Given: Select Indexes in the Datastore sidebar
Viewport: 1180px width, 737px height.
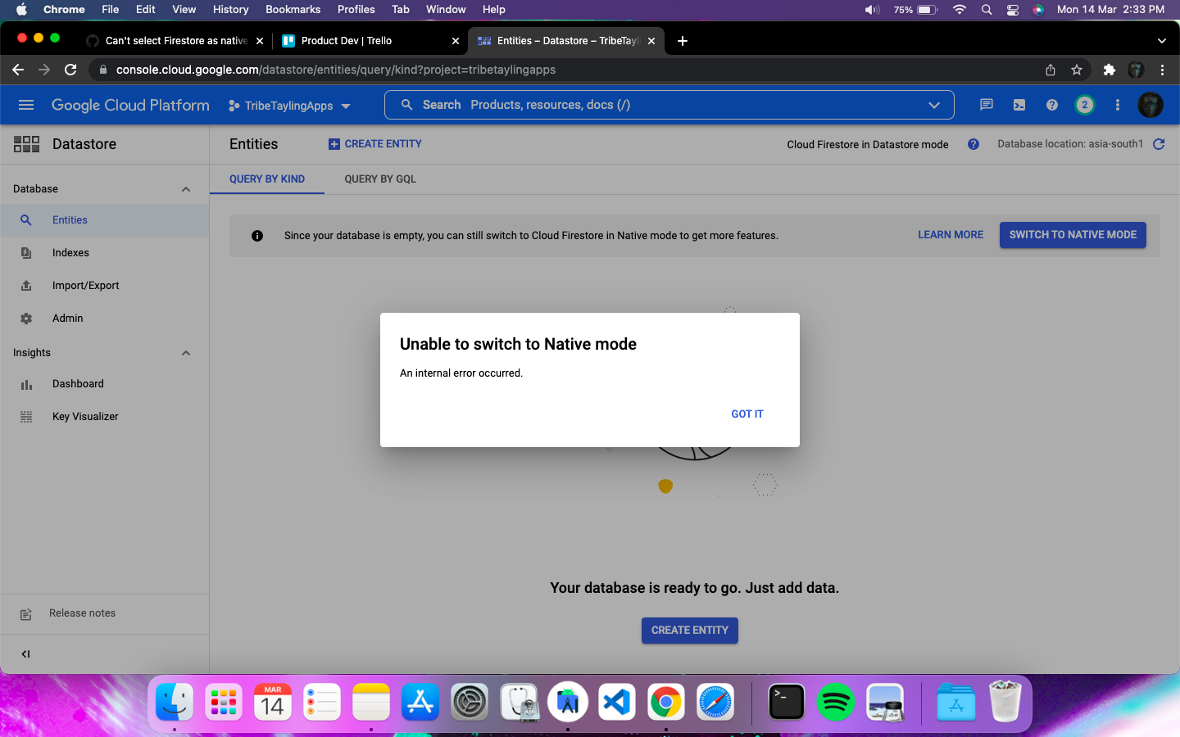Looking at the screenshot, I should click(70, 252).
